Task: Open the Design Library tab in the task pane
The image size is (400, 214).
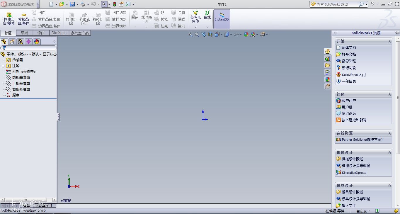Action: (328, 58)
